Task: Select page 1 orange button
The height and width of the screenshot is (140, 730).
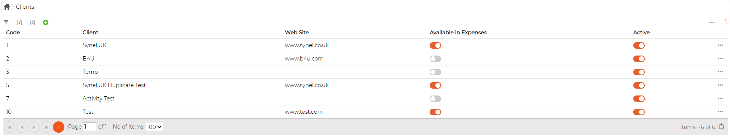Action: 59,127
